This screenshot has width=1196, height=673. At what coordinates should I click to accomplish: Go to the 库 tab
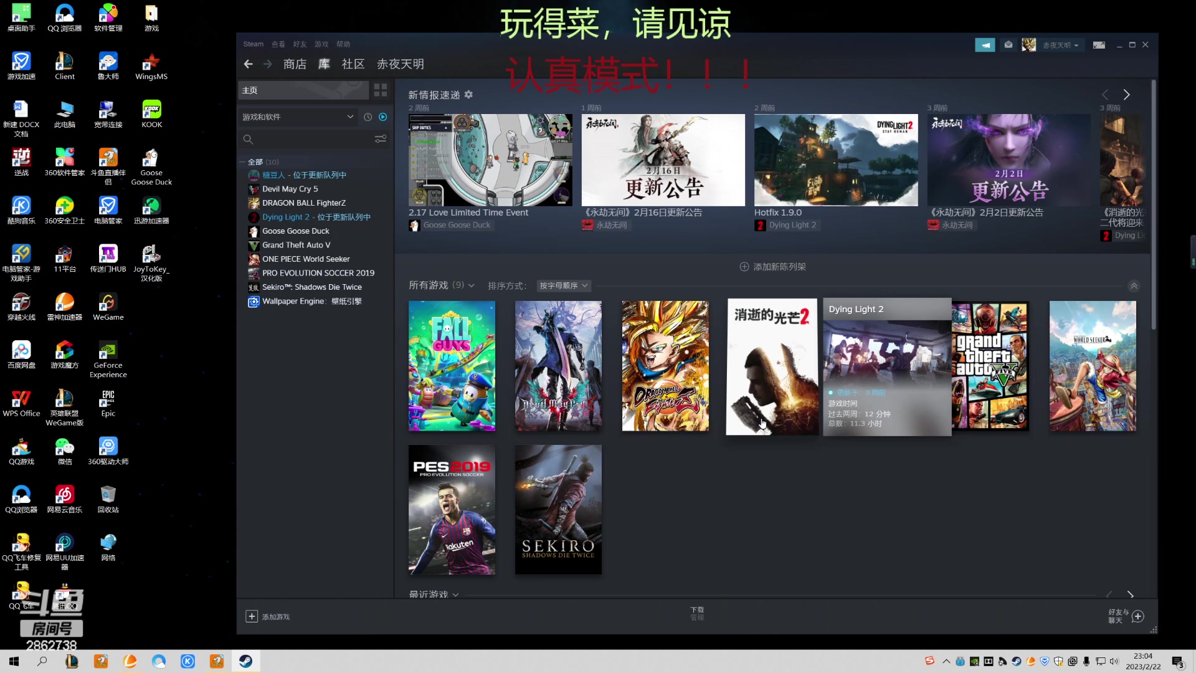tap(324, 64)
